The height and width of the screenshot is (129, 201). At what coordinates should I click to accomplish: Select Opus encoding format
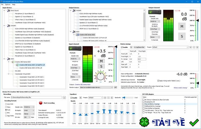(6, 107)
